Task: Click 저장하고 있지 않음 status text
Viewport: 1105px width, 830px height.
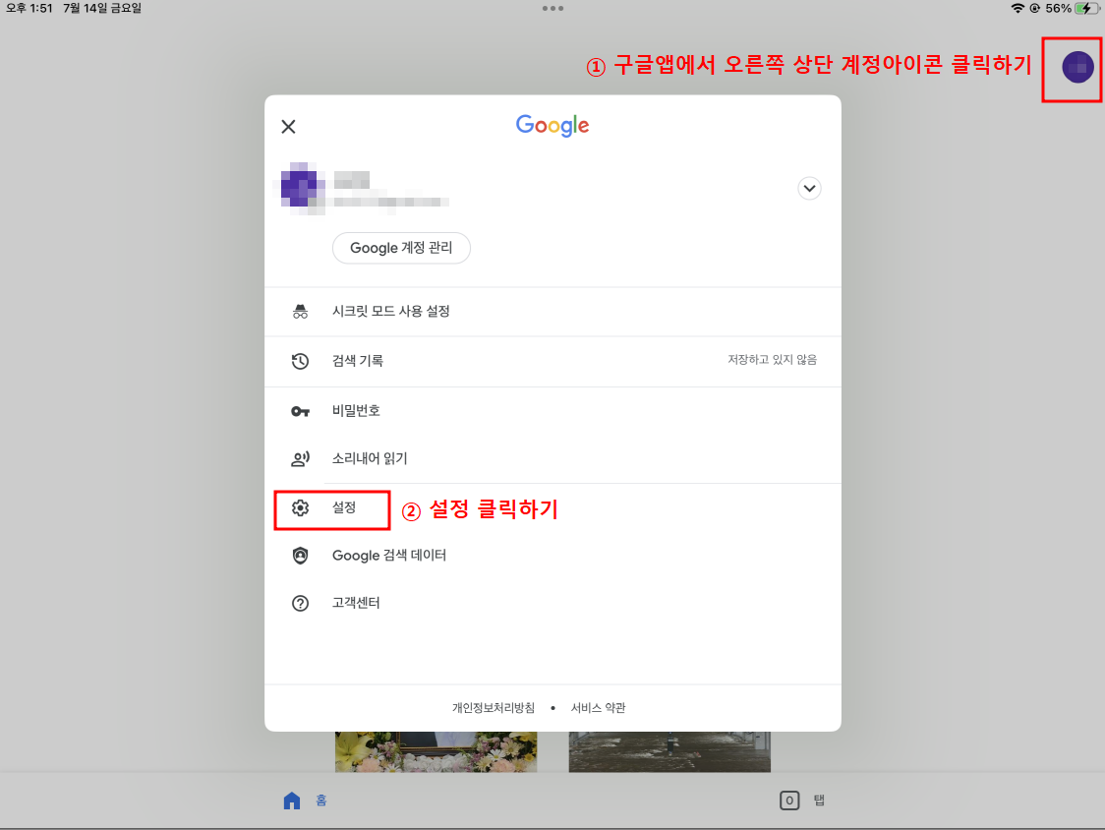Action: (773, 360)
